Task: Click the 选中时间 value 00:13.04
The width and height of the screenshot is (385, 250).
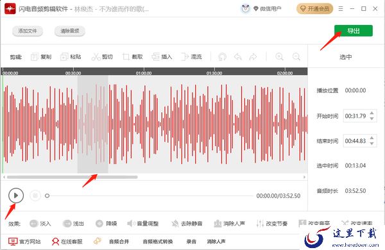Action: [355, 165]
